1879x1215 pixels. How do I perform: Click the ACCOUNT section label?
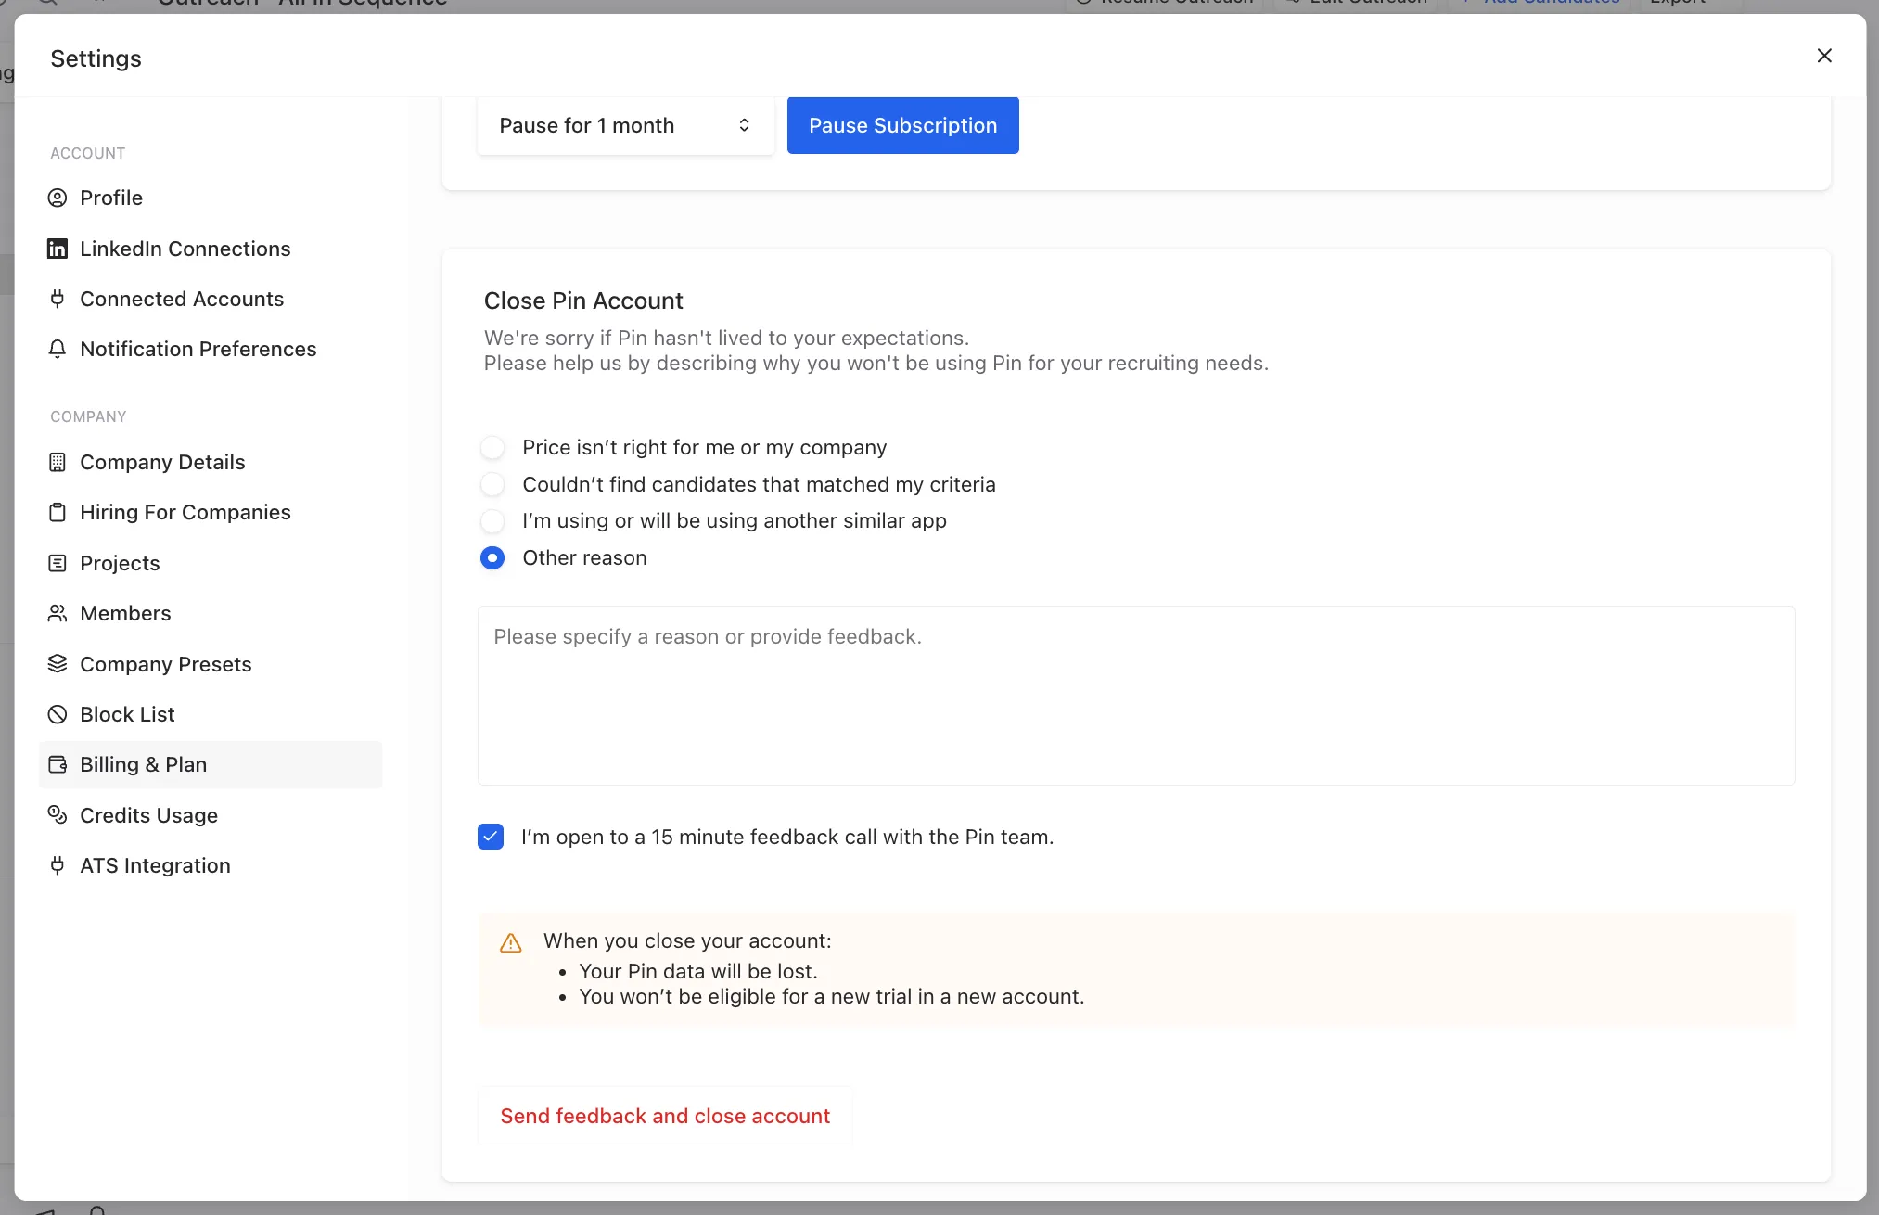coord(88,153)
